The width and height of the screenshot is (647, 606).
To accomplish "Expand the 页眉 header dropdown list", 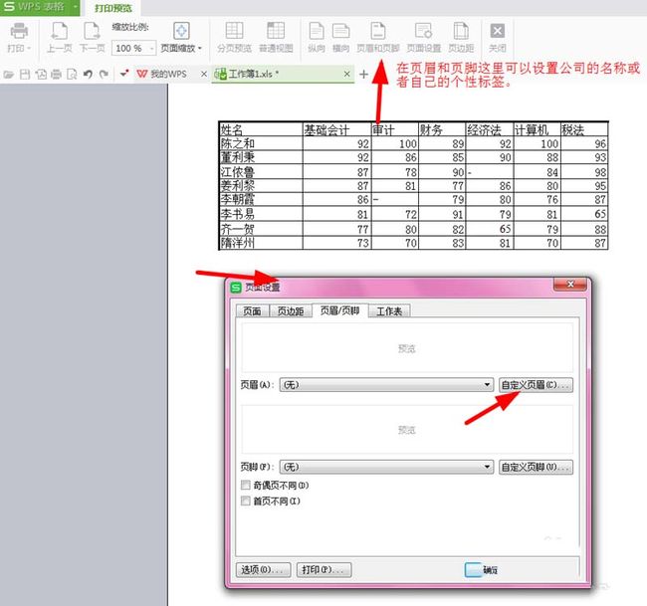I will point(488,384).
